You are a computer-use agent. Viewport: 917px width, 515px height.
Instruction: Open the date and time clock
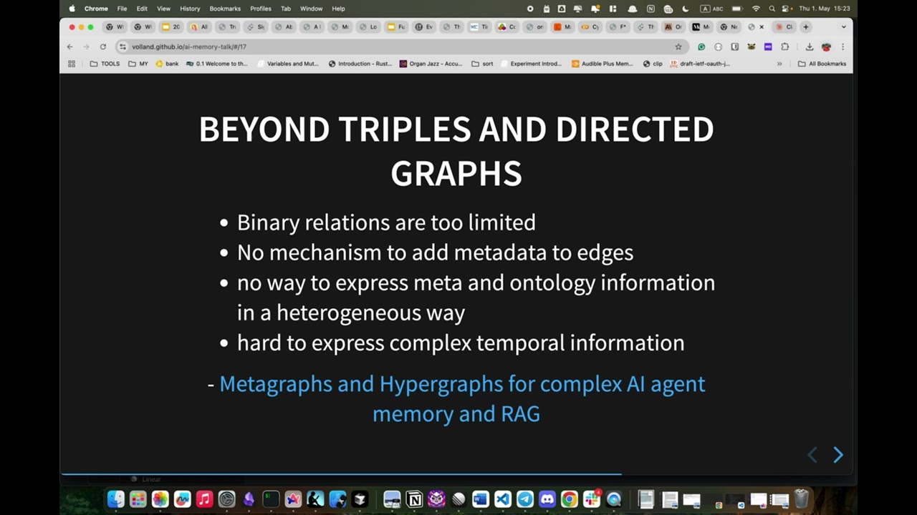[825, 9]
